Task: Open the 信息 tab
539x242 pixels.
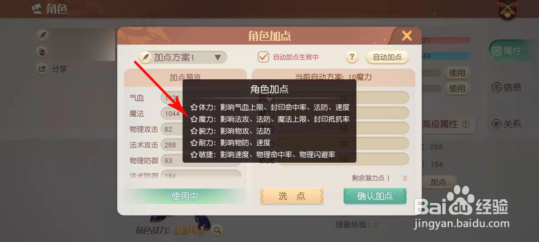Action: point(506,88)
